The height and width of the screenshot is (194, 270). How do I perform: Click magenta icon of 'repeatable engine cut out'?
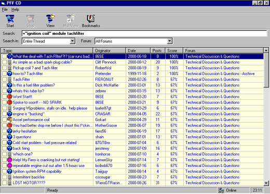pyautogui.click(x=9, y=165)
